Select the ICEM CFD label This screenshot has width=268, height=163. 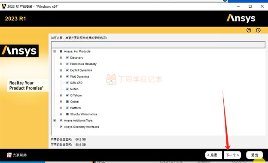(76, 83)
